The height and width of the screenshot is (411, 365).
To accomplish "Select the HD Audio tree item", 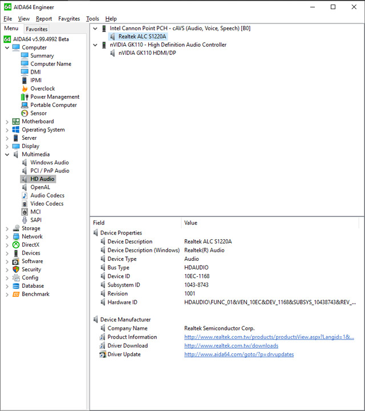I will pos(42,179).
